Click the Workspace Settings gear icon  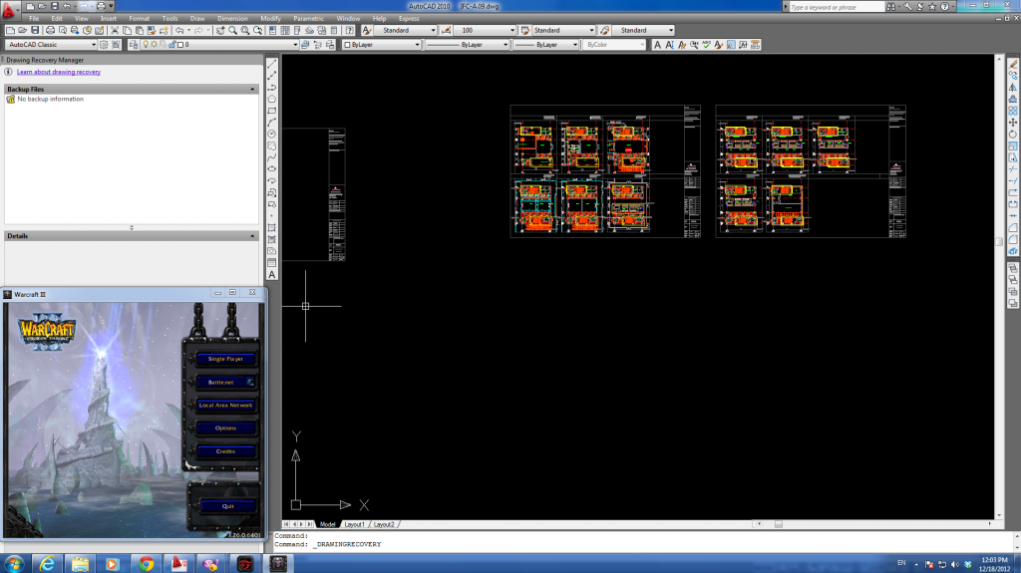[104, 45]
